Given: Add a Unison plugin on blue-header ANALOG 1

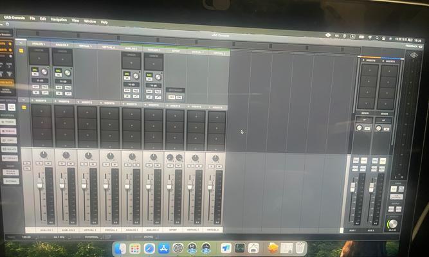Looking at the screenshot, I should click(x=39, y=58).
